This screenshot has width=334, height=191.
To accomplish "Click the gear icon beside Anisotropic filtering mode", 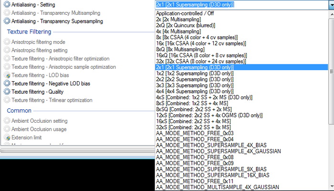I will [7, 42].
